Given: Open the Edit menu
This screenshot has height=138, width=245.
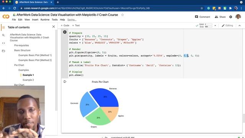Looking at the screenshot, I should tap(20, 20).
